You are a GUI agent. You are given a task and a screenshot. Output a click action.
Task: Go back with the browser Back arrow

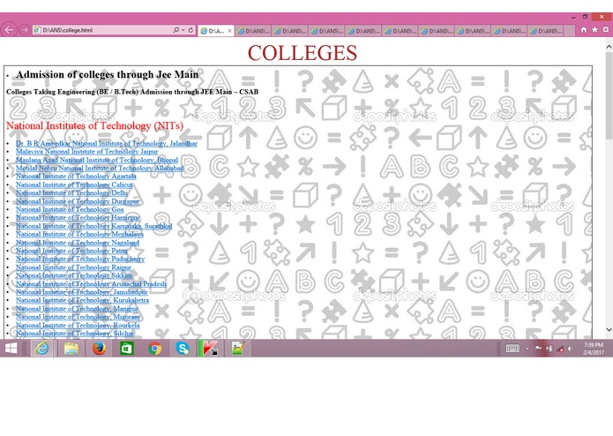click(x=9, y=30)
